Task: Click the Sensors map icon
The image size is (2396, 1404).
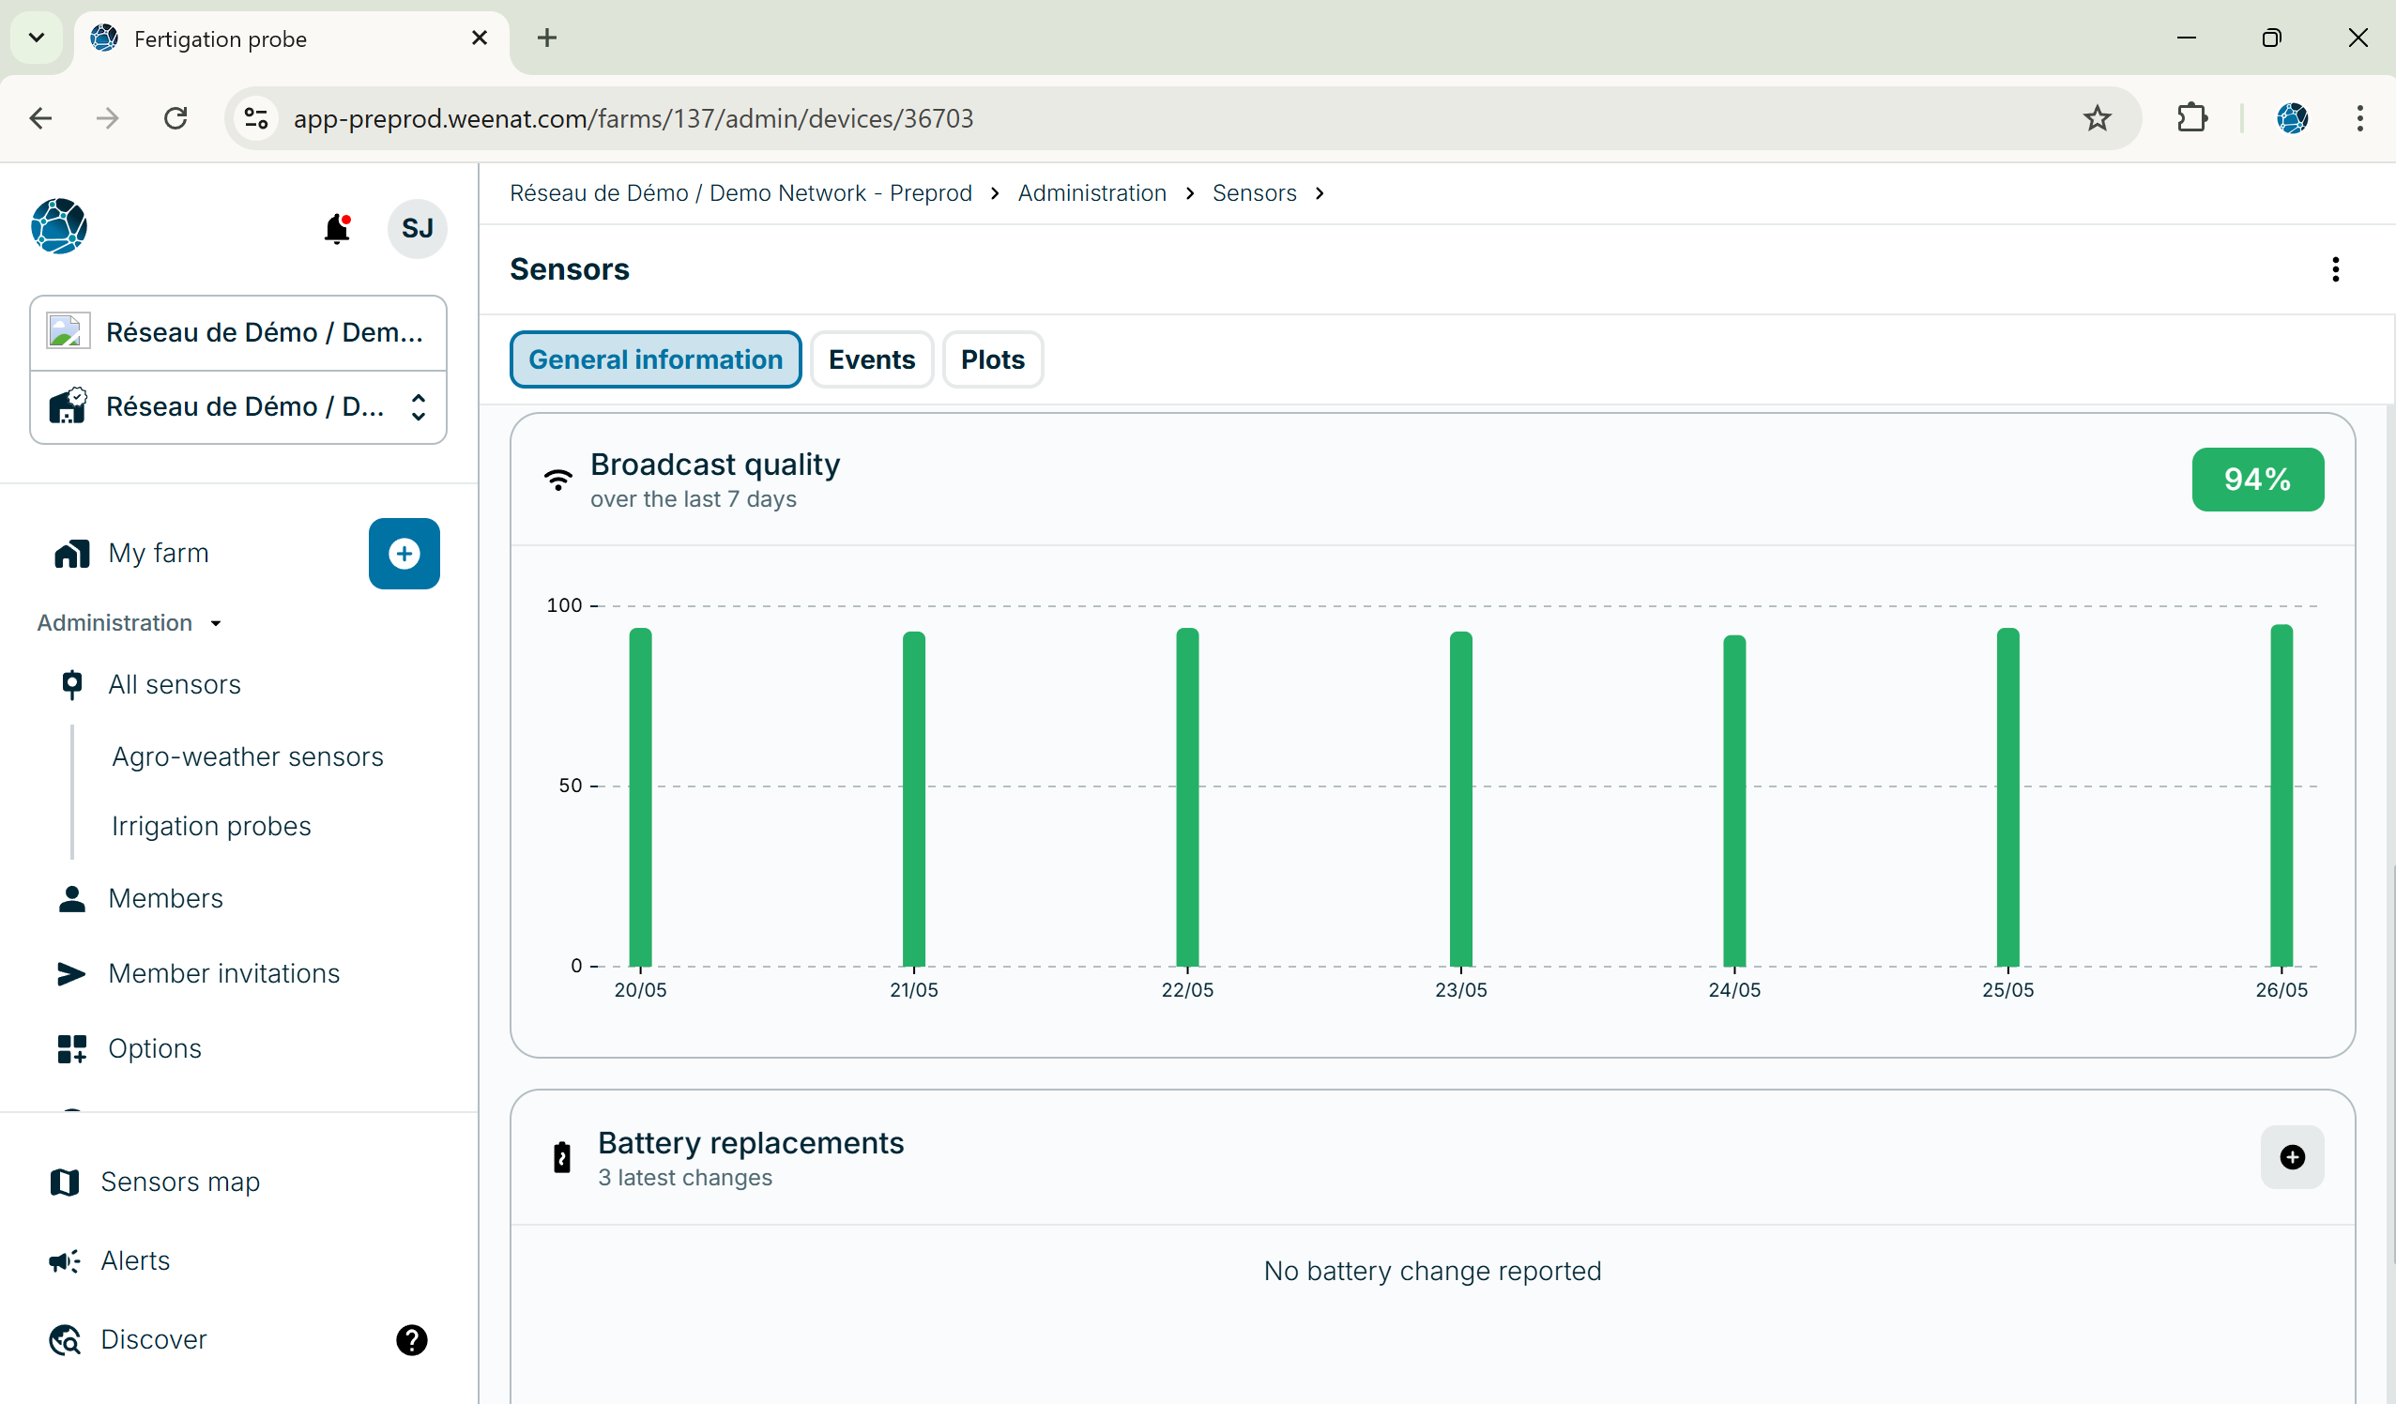Action: [x=65, y=1182]
